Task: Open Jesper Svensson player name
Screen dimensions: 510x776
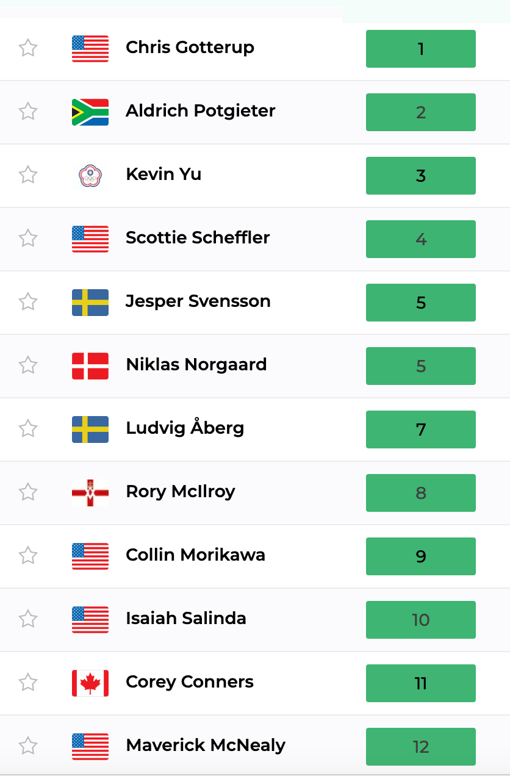Action: (x=198, y=301)
